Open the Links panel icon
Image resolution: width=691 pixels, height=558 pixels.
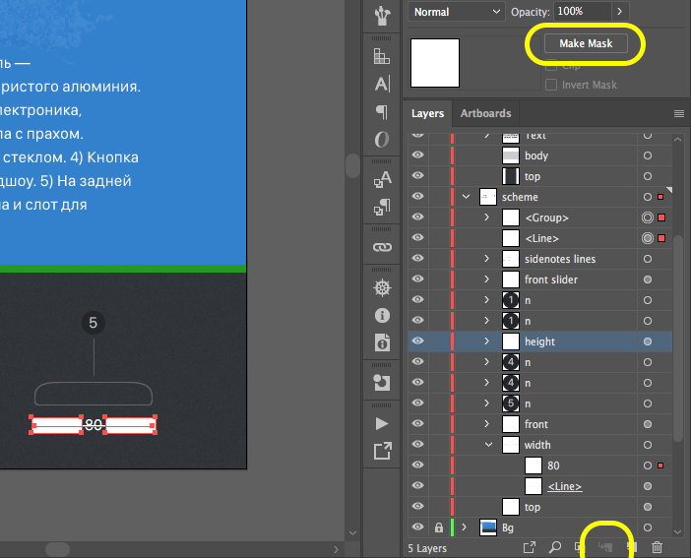point(382,247)
